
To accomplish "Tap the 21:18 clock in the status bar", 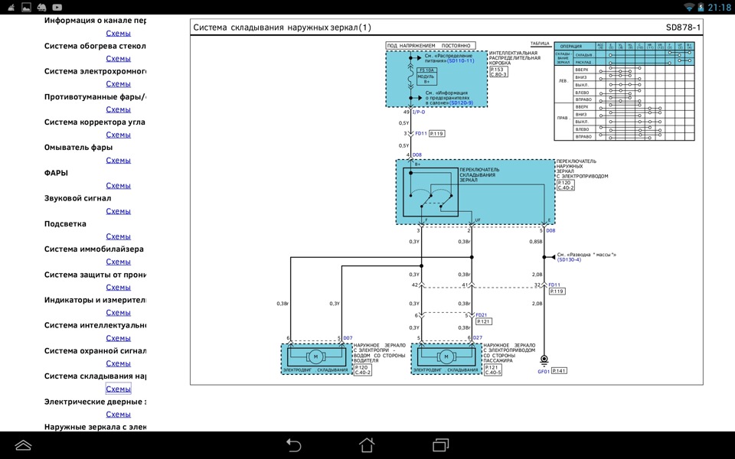I will pos(719,8).
